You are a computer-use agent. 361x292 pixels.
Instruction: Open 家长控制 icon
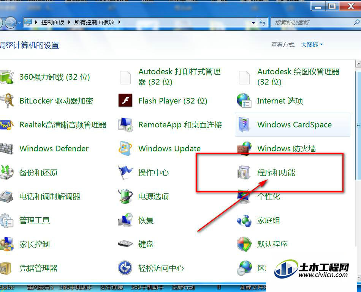click(6, 244)
